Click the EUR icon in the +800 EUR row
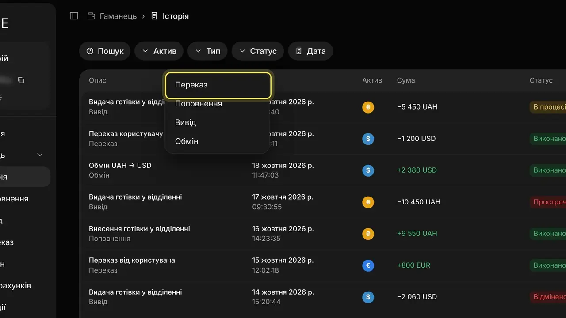Image resolution: width=566 pixels, height=318 pixels. (x=368, y=265)
